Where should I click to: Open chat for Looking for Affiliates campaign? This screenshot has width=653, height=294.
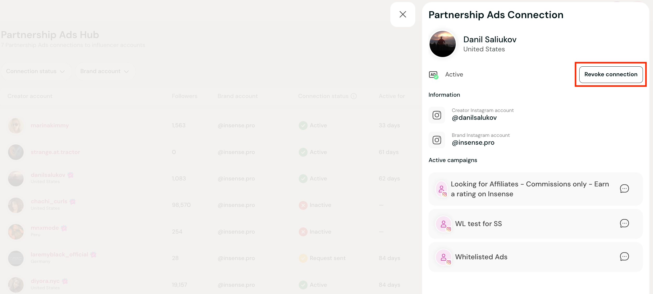click(624, 188)
